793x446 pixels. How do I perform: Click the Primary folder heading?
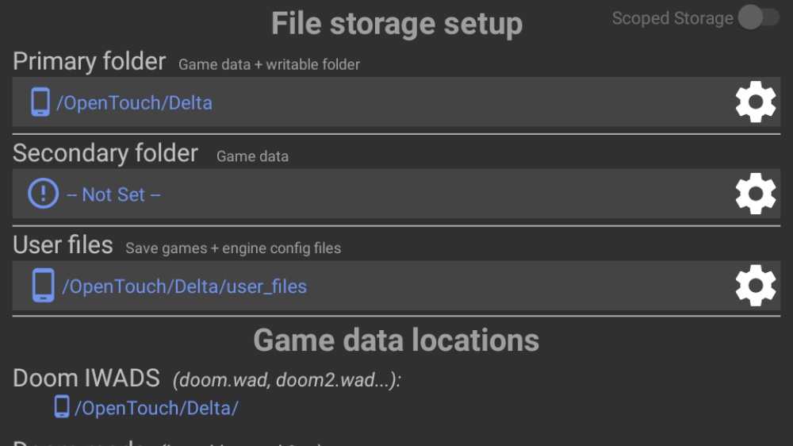click(x=89, y=61)
